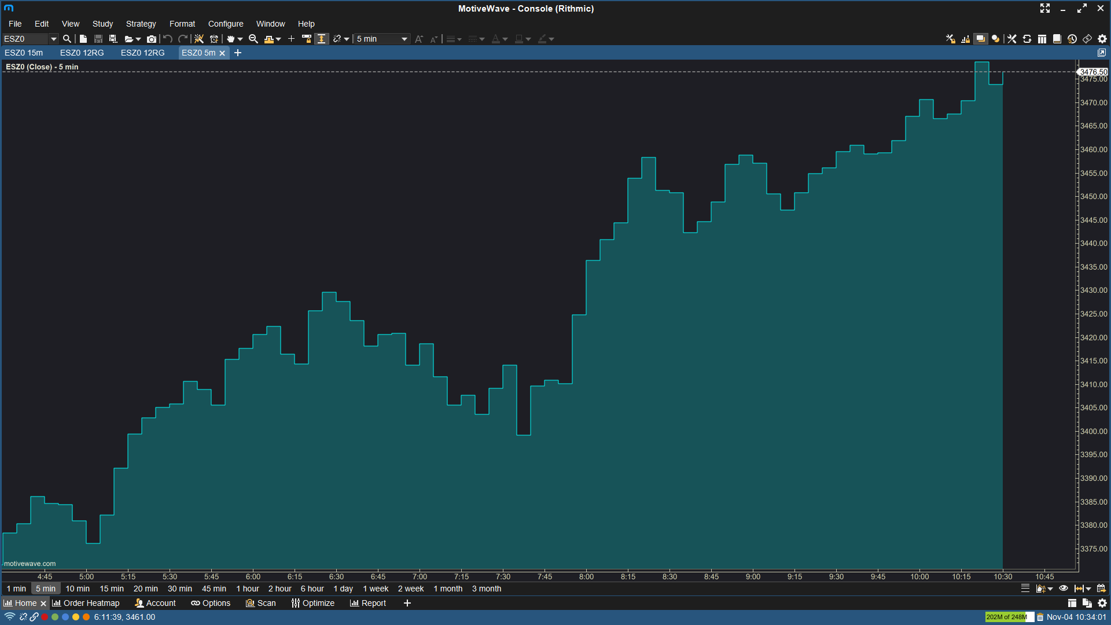Expand the ESZ0 symbol dropdown
This screenshot has width=1111, height=625.
(53, 39)
